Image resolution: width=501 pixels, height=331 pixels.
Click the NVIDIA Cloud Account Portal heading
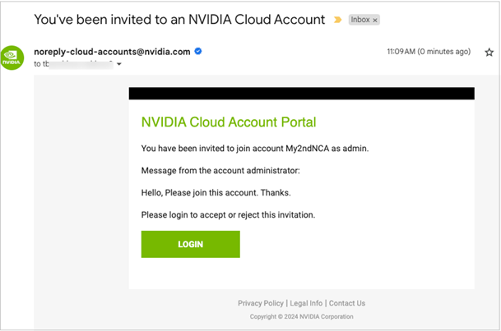229,122
